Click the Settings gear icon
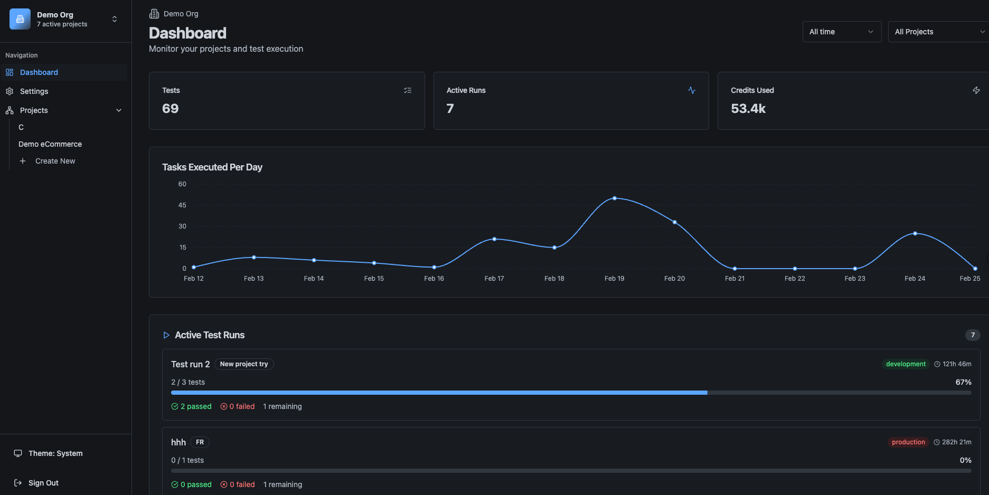 9,91
